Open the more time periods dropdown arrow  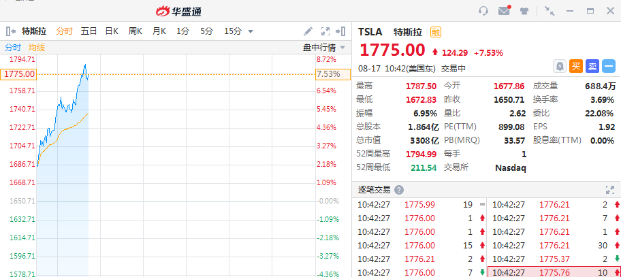pyautogui.click(x=251, y=31)
